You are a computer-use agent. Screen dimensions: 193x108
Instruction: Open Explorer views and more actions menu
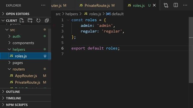coord(43,5)
